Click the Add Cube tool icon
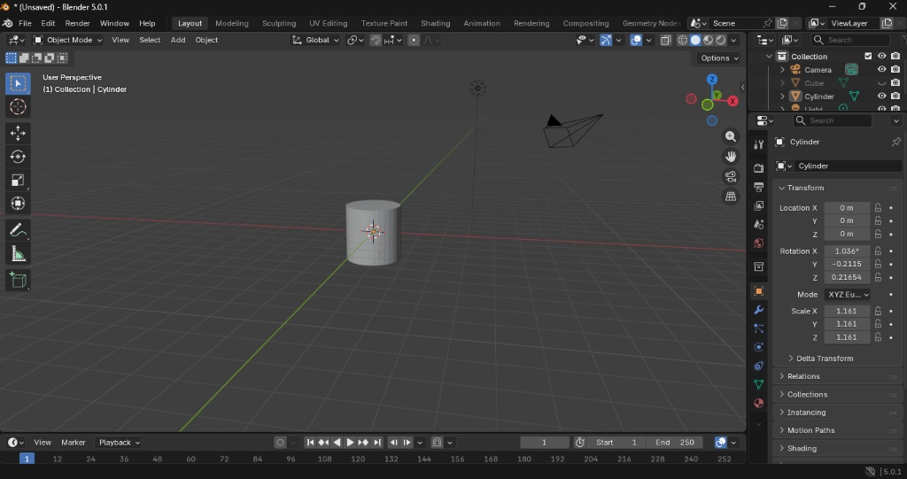The width and height of the screenshot is (907, 479). click(18, 281)
